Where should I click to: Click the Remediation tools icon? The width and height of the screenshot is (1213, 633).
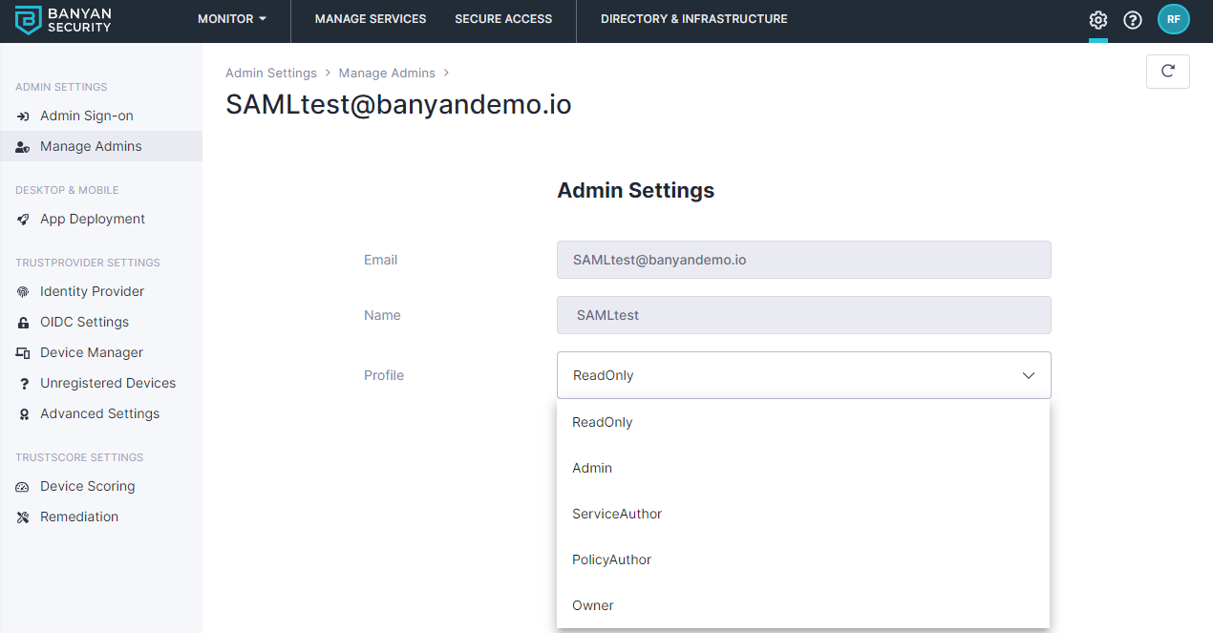(23, 517)
